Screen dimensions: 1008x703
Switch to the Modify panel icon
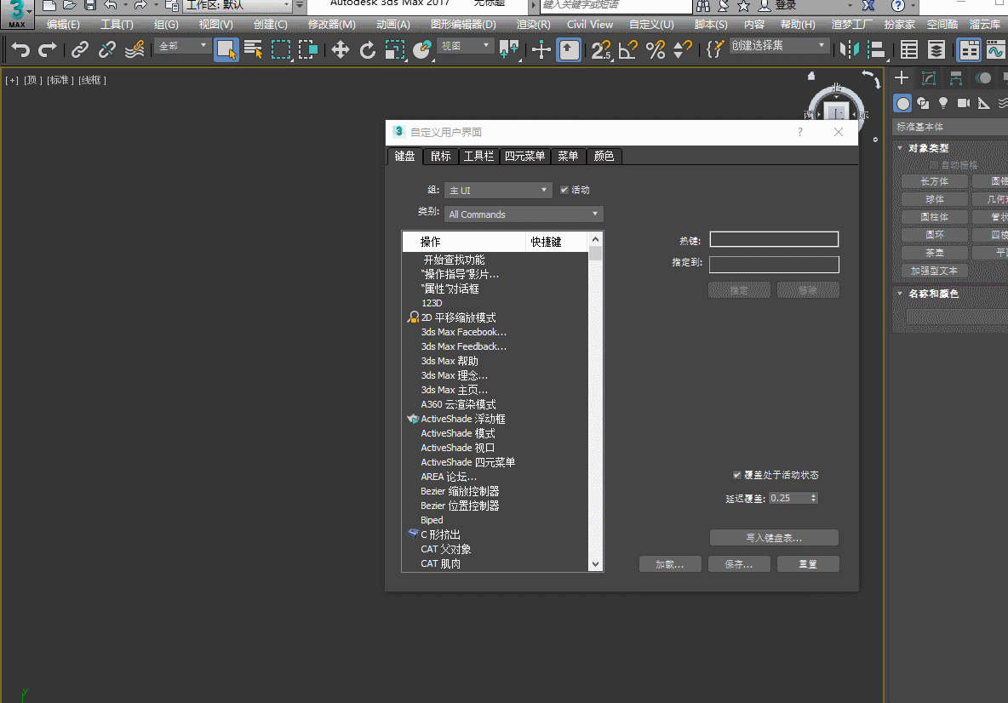[928, 78]
